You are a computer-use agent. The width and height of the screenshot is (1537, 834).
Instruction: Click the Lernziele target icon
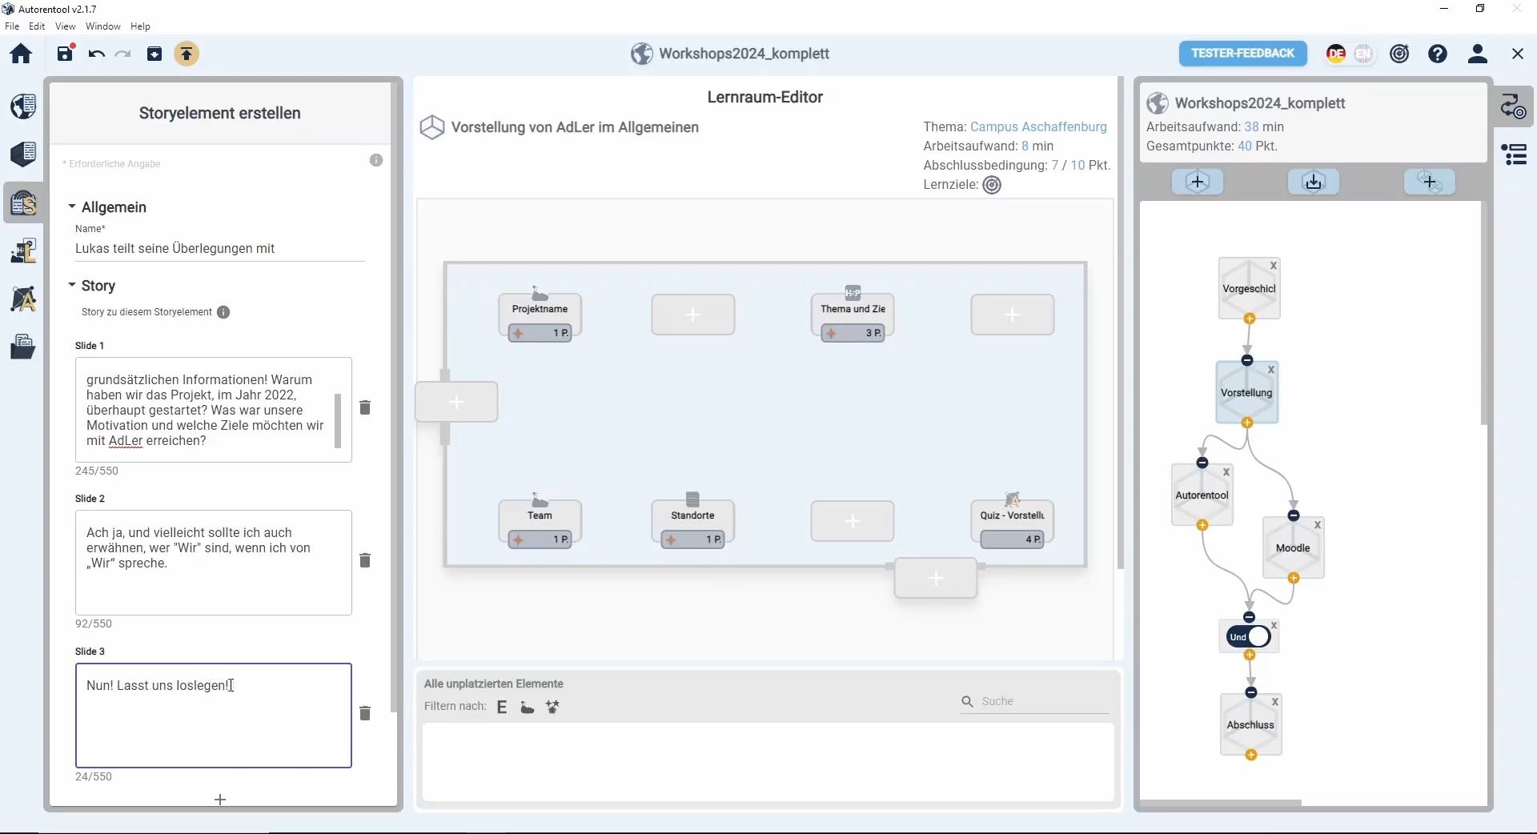click(992, 186)
